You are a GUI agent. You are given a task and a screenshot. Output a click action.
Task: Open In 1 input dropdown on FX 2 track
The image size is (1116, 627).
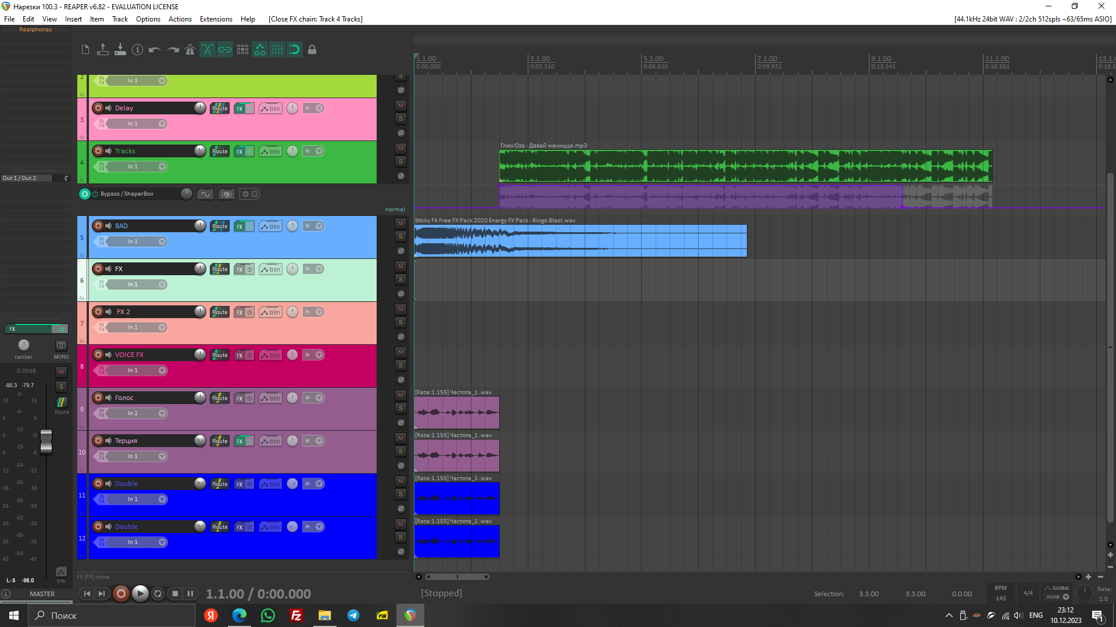click(x=138, y=327)
